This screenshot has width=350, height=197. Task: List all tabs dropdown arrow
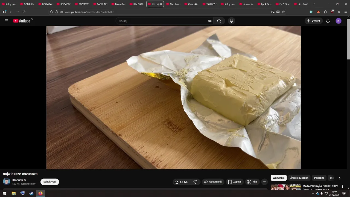pyautogui.click(x=314, y=4)
